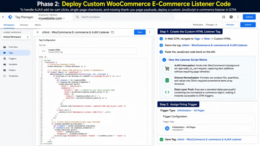Switch to the Versions tab
The image size is (260, 146).
[24, 25]
